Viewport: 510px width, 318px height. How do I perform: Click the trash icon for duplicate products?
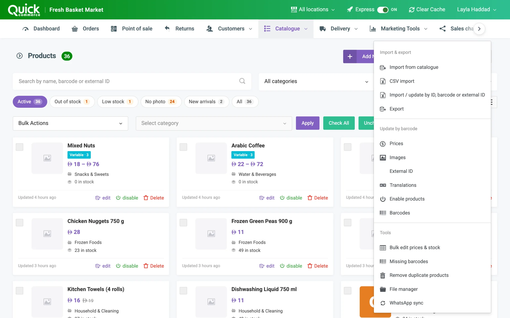coord(383,275)
